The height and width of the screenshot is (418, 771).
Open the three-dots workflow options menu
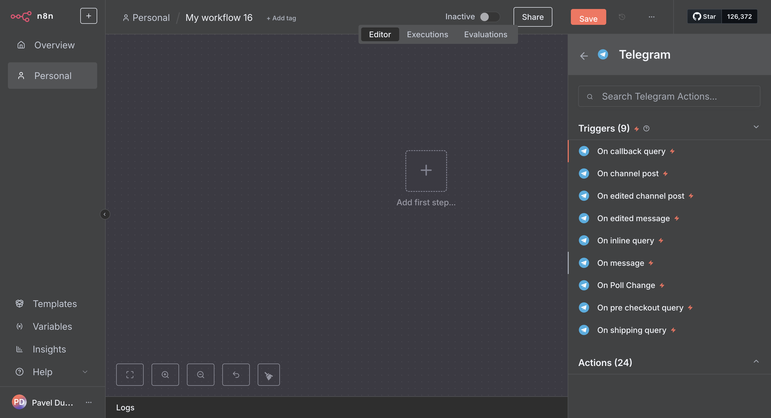pyautogui.click(x=651, y=17)
